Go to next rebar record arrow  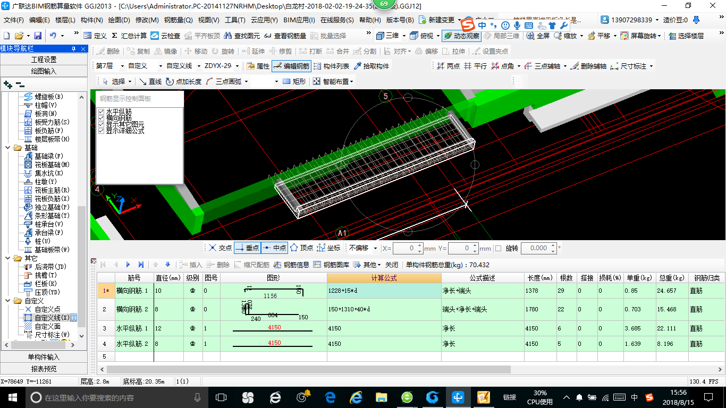click(x=128, y=264)
